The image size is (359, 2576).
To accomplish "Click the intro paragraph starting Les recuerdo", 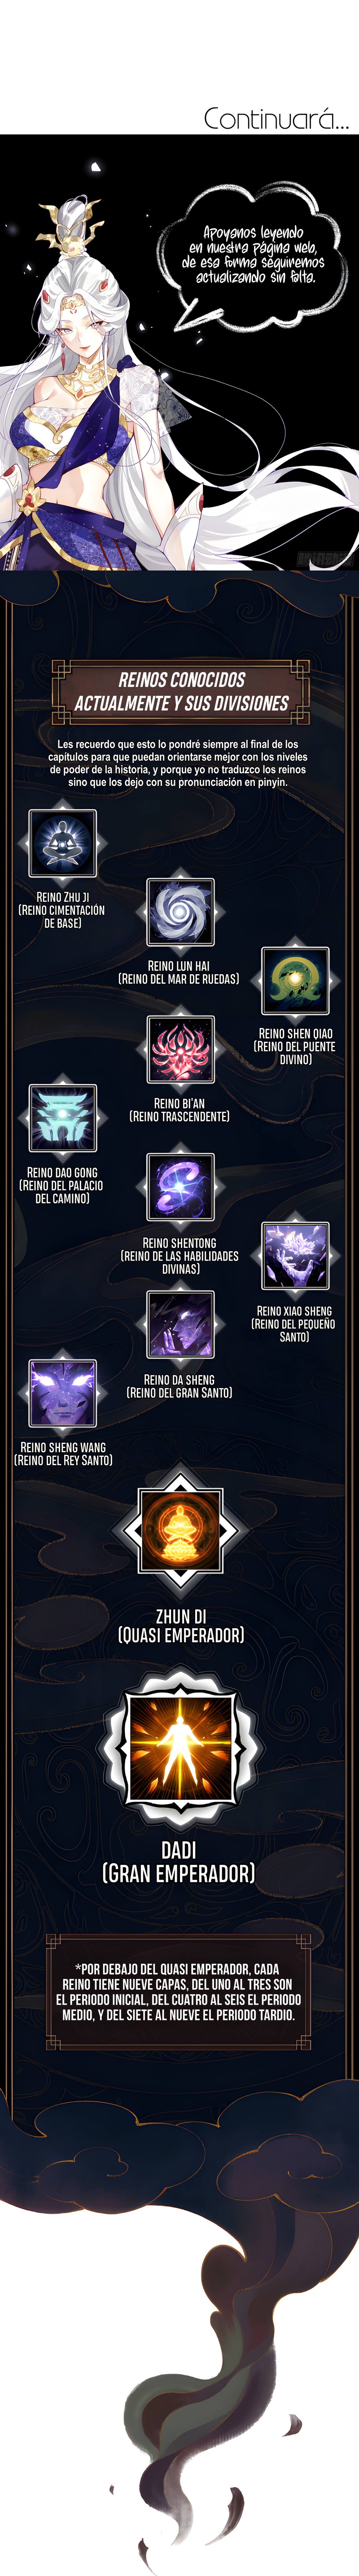I will 179,763.
